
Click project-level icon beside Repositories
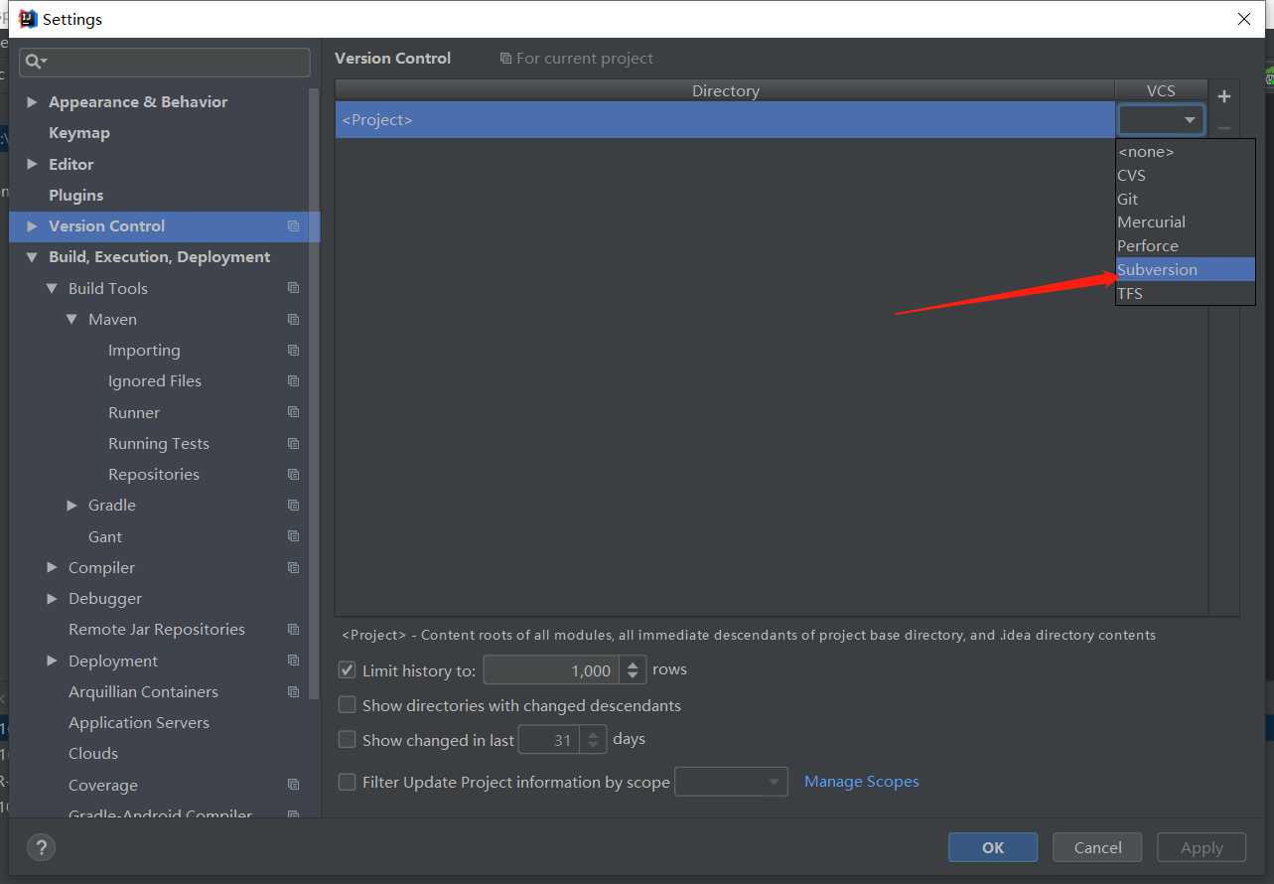point(293,474)
